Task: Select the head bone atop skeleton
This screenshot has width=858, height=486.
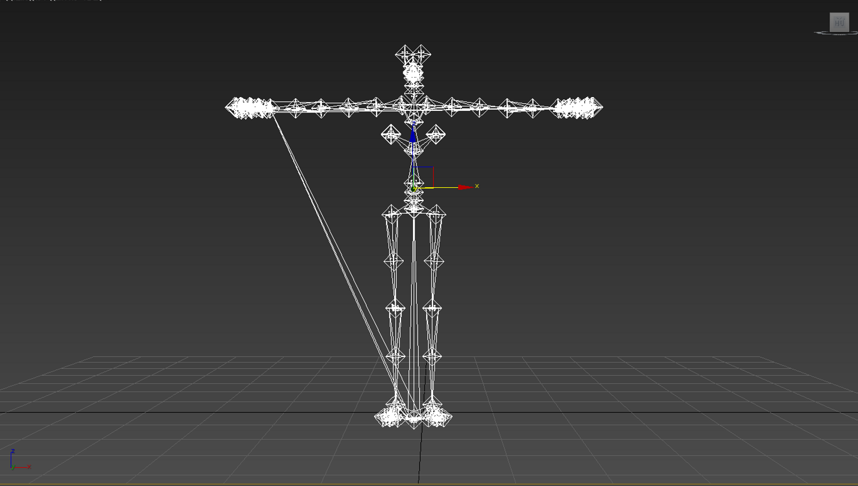Action: [x=413, y=55]
